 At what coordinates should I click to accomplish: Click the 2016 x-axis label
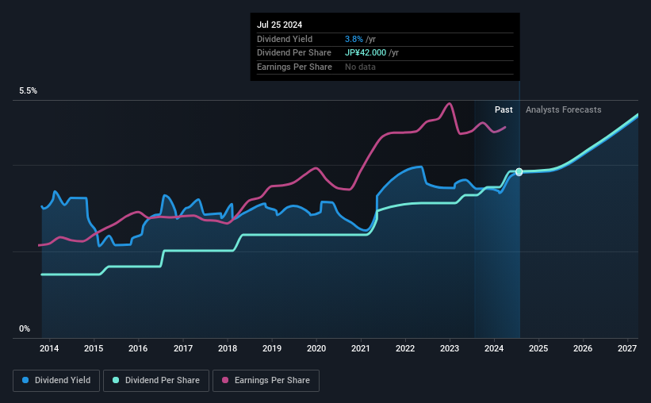click(x=138, y=348)
